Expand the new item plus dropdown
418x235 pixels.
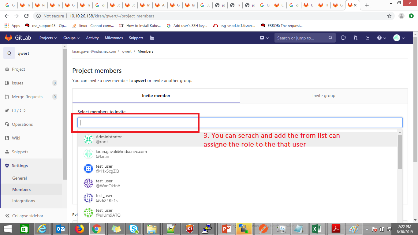tap(263, 38)
